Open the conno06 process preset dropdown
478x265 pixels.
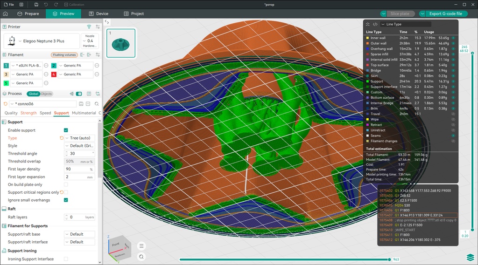[x=42, y=104]
